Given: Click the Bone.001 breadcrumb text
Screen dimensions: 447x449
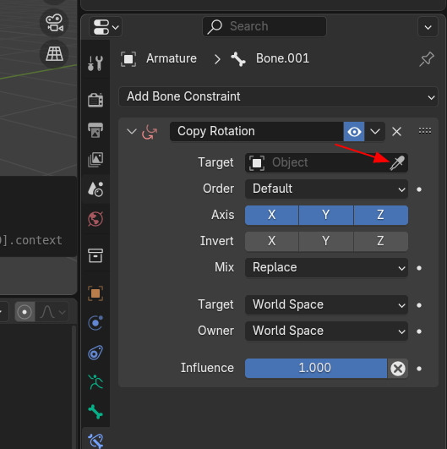Looking at the screenshot, I should [282, 58].
